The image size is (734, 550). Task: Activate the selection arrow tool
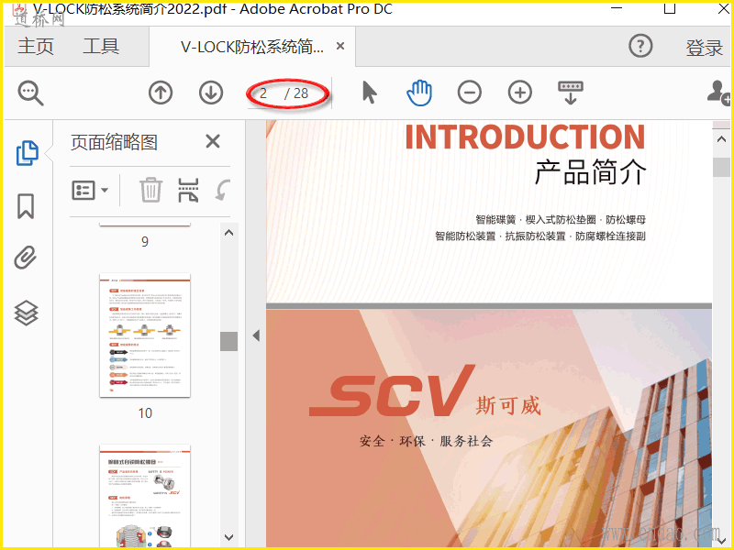(x=370, y=93)
